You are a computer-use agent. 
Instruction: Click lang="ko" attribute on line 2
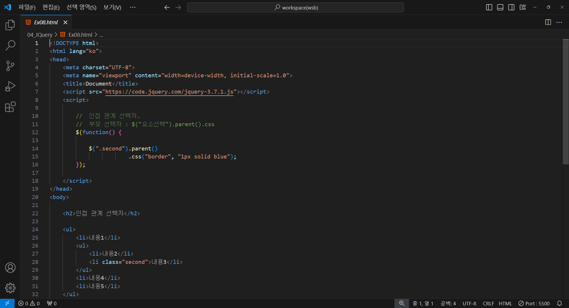pyautogui.click(x=84, y=51)
